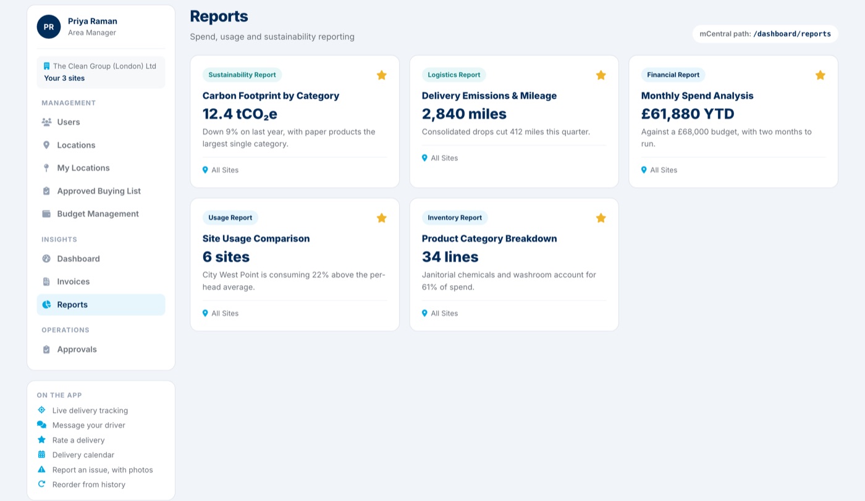Toggle star on Product Category Breakdown card
This screenshot has width=865, height=501.
601,218
